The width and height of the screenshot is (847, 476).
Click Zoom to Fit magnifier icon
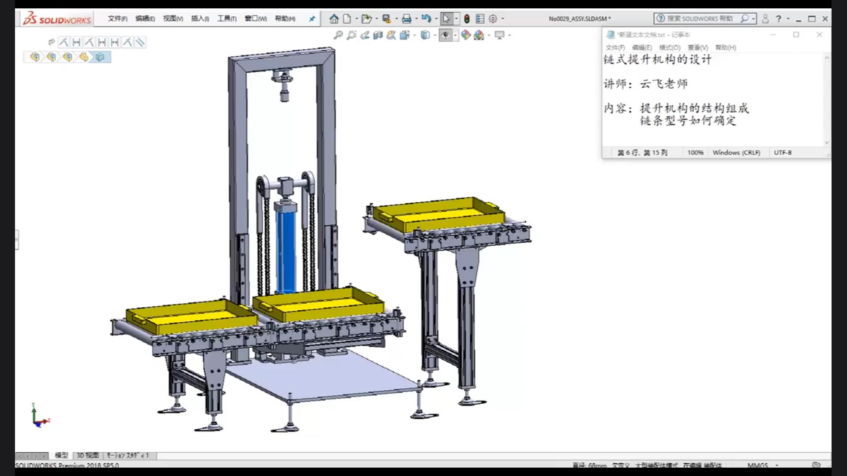(338, 35)
